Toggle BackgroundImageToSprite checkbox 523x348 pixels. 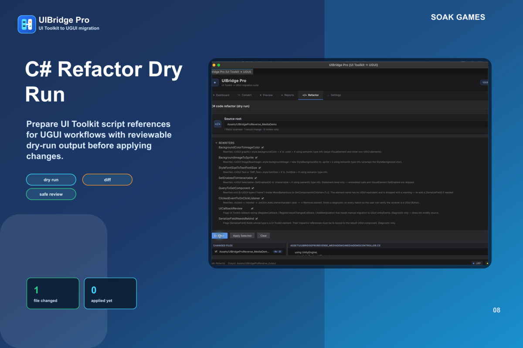(256, 157)
